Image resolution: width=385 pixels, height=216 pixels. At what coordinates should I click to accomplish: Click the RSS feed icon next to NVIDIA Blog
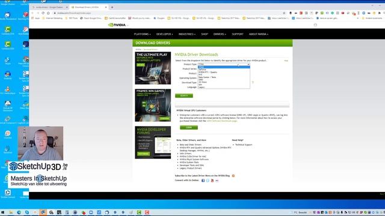point(233,176)
